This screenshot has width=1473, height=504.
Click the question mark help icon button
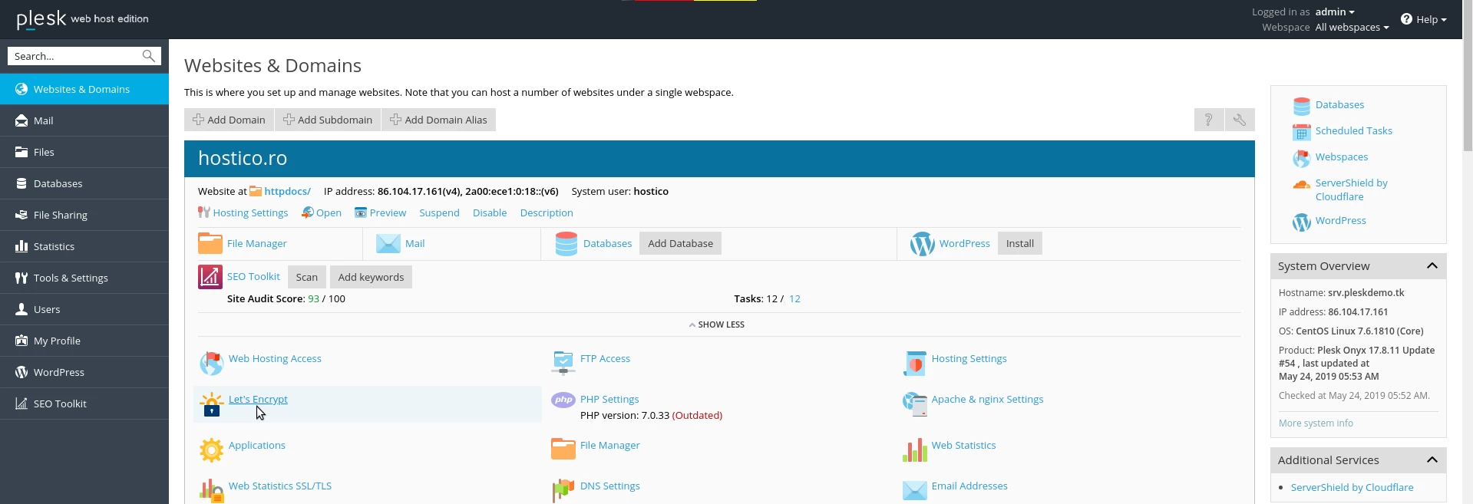[x=1208, y=120]
